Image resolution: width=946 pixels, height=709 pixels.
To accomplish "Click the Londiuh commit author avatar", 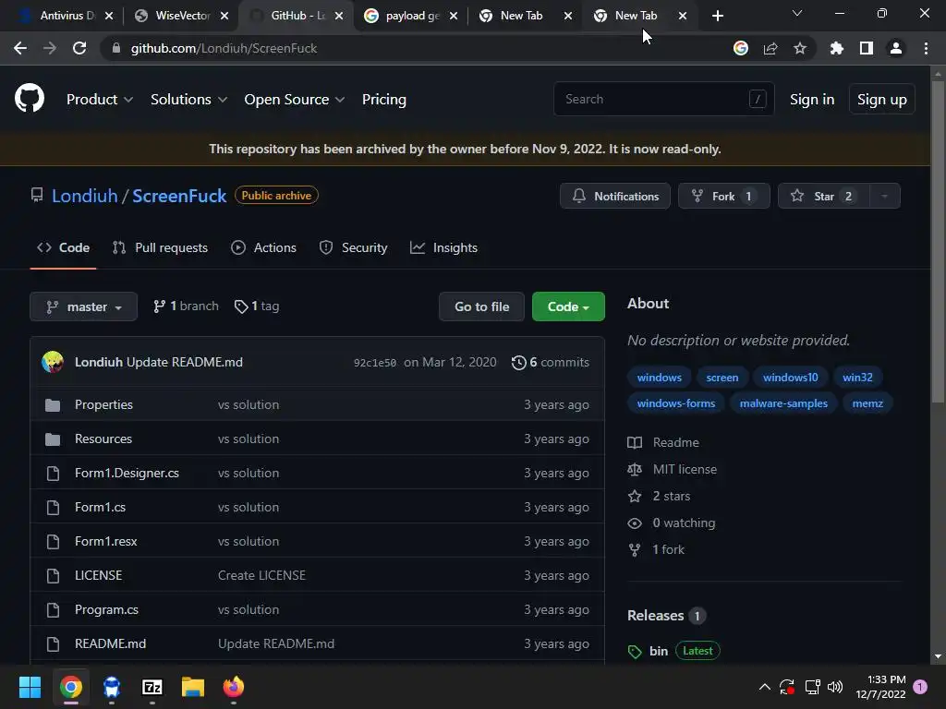I will pos(53,362).
